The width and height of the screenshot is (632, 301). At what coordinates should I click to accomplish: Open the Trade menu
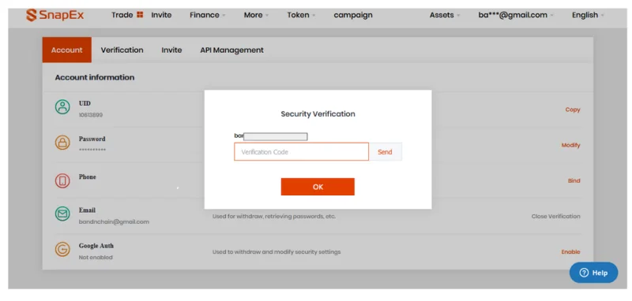coord(122,15)
